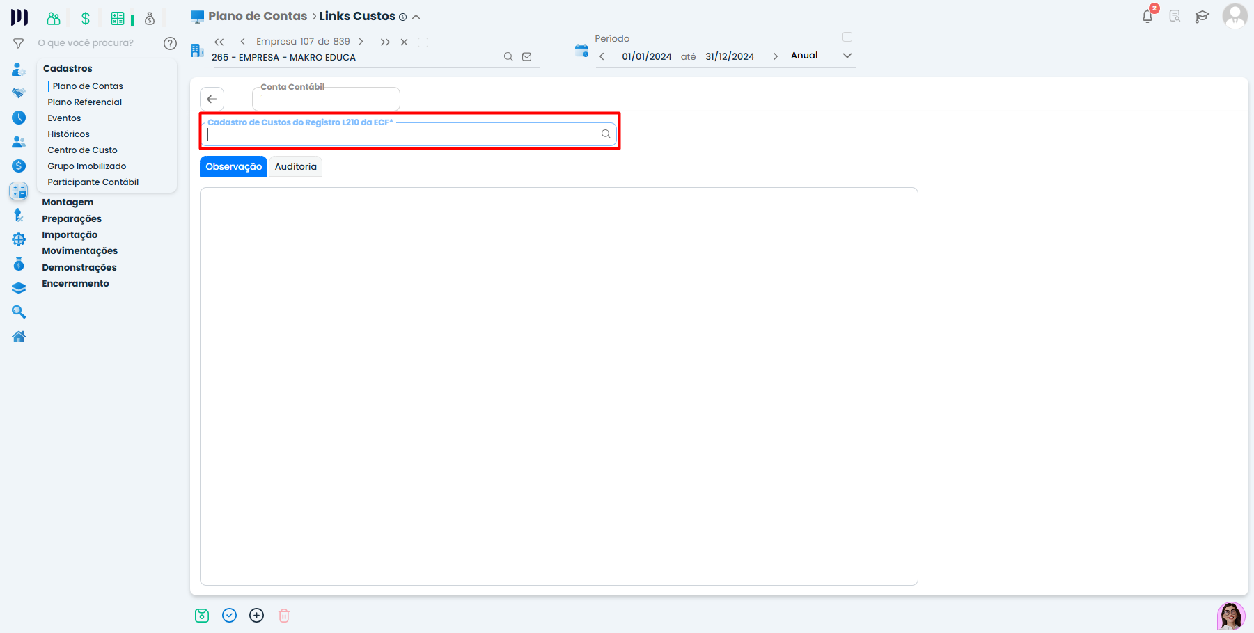This screenshot has height=633, width=1254.
Task: Tick the checkbox above the Anual dropdown
Action: point(847,37)
